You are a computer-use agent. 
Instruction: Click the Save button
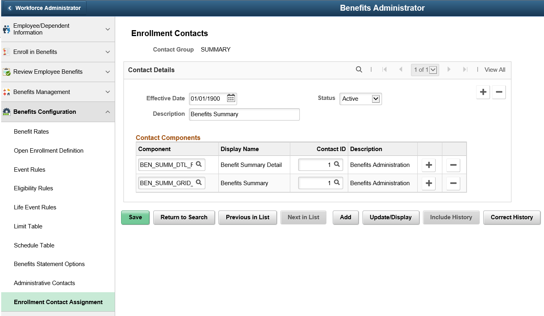(135, 217)
